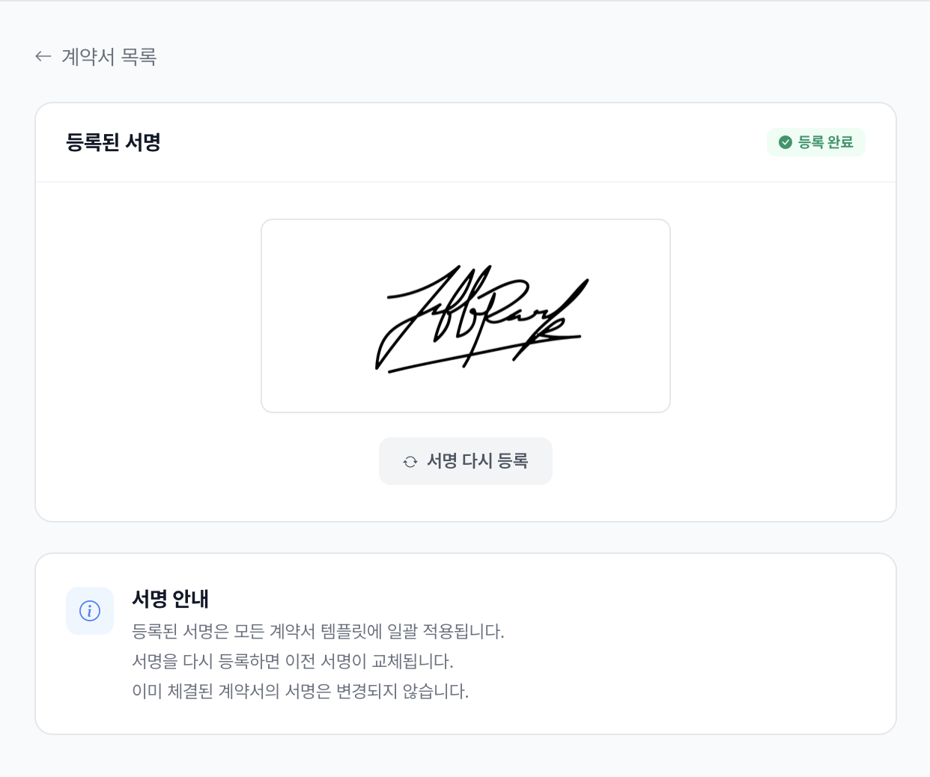Open the 계약서 목록 link
Viewport: 930px width, 777px height.
click(109, 56)
